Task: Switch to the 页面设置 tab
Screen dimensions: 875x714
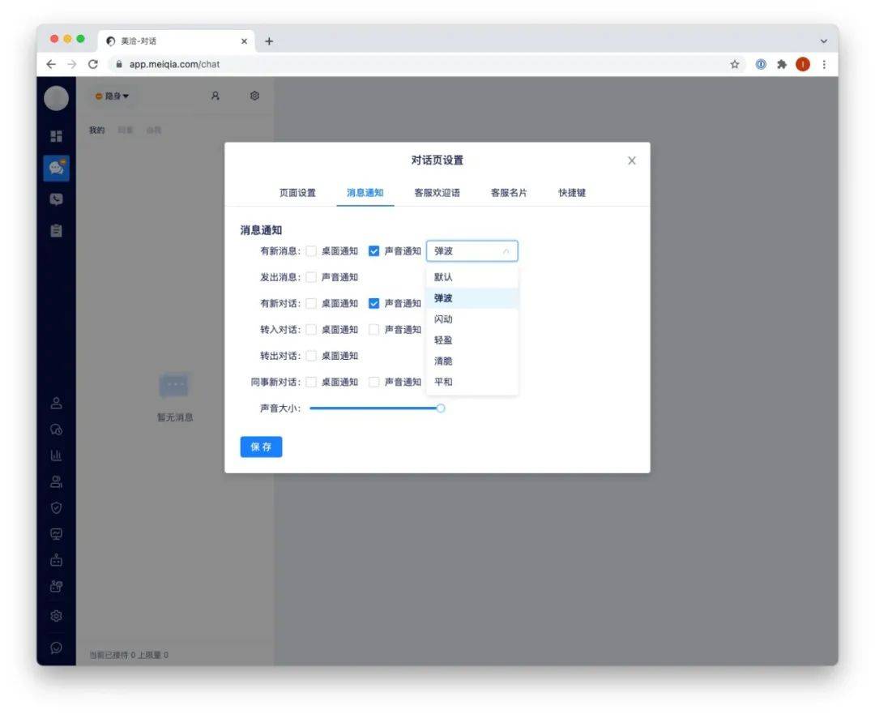Action: coord(297,193)
